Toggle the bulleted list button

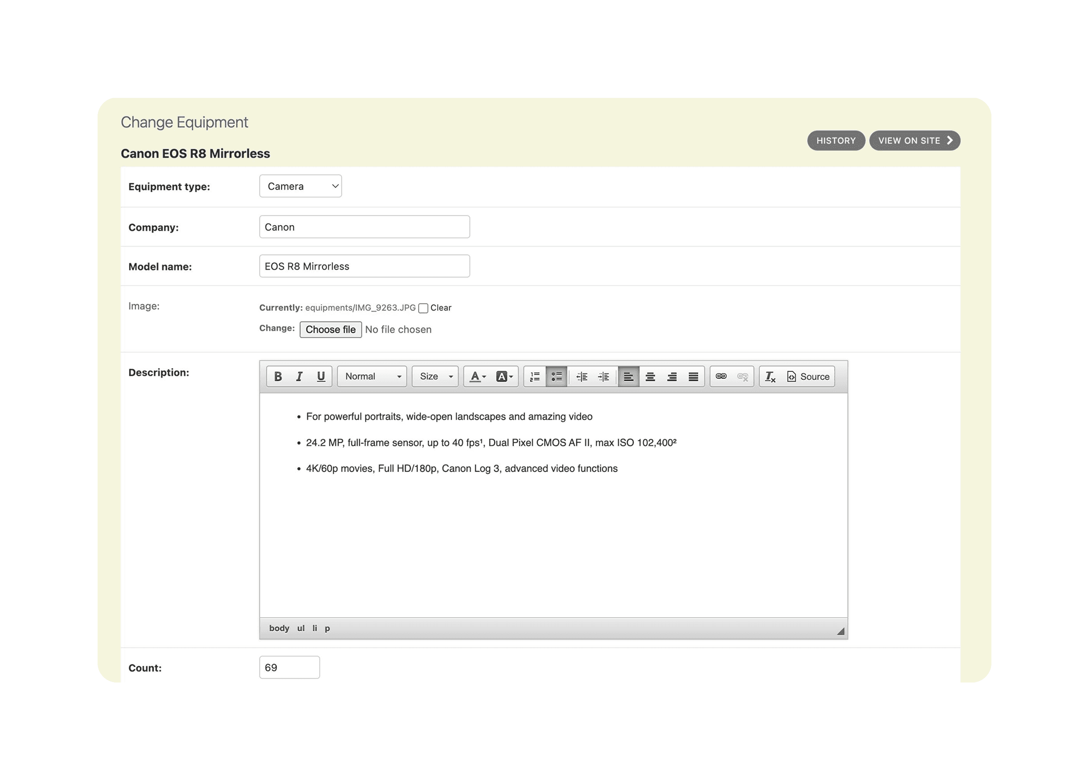(x=556, y=376)
